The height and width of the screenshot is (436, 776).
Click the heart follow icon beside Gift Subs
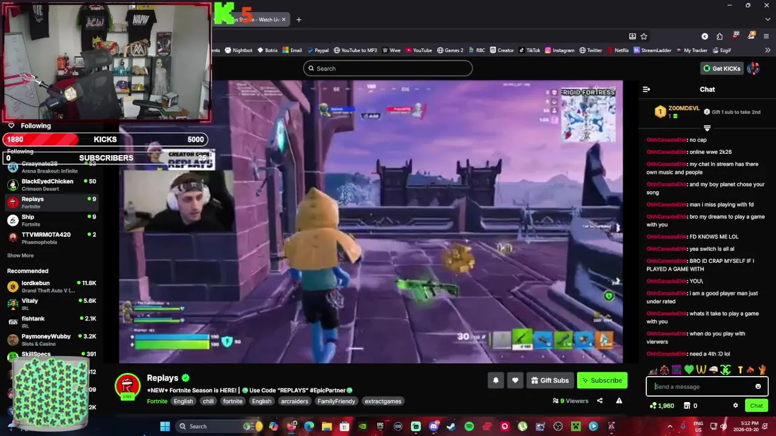coord(515,380)
